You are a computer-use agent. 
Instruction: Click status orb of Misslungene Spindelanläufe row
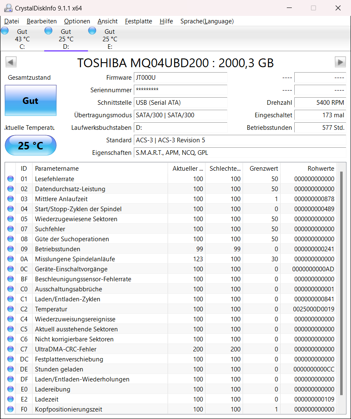10,259
